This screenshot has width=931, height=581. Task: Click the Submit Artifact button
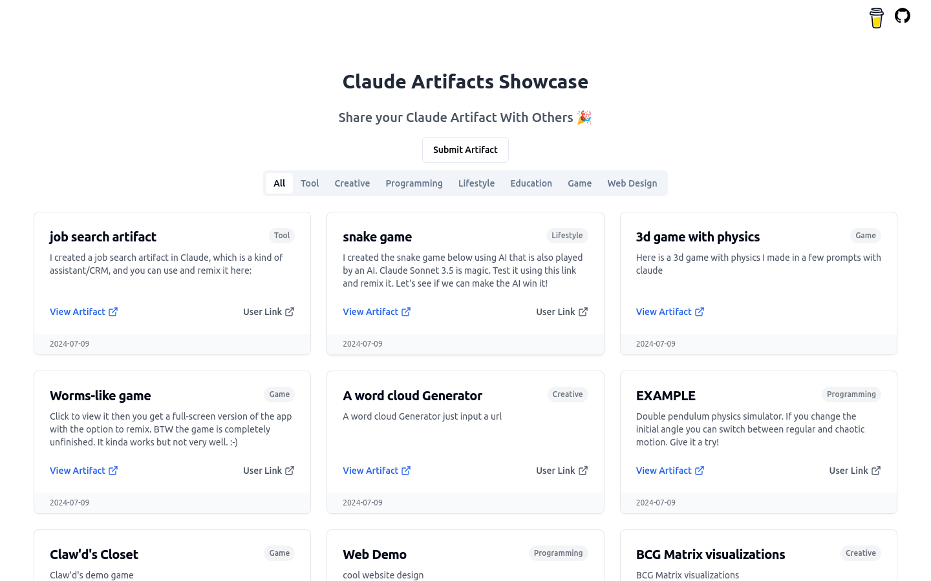465,150
